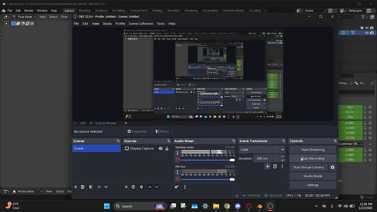Image resolution: width=377 pixels, height=212 pixels.
Task: Float the Controls dock icon
Action: coord(335,141)
